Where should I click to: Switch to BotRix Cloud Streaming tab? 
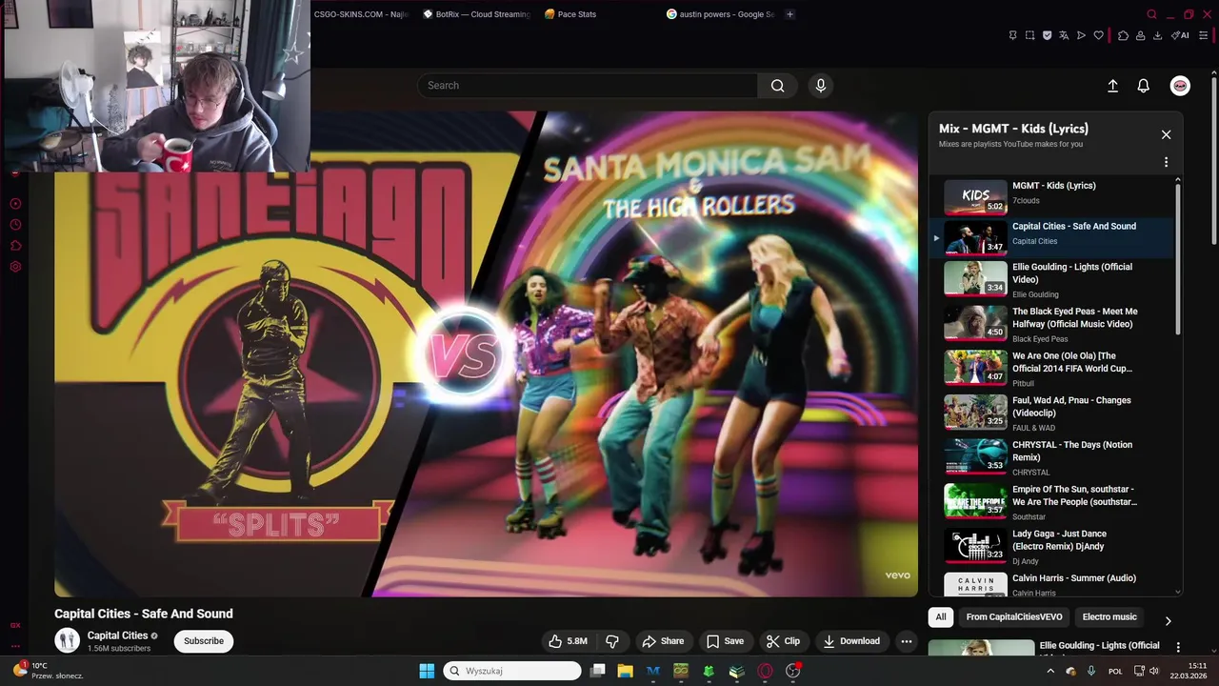pos(475,14)
